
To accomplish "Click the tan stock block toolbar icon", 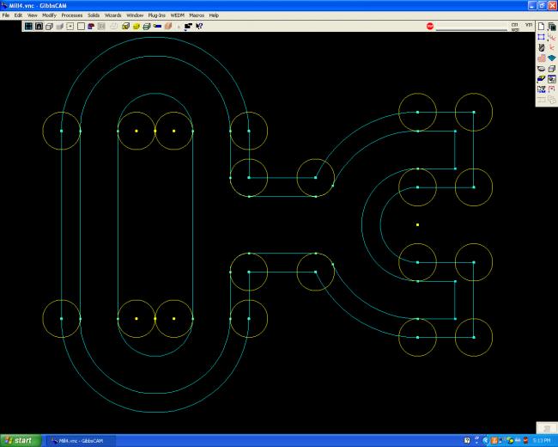I will (168, 26).
